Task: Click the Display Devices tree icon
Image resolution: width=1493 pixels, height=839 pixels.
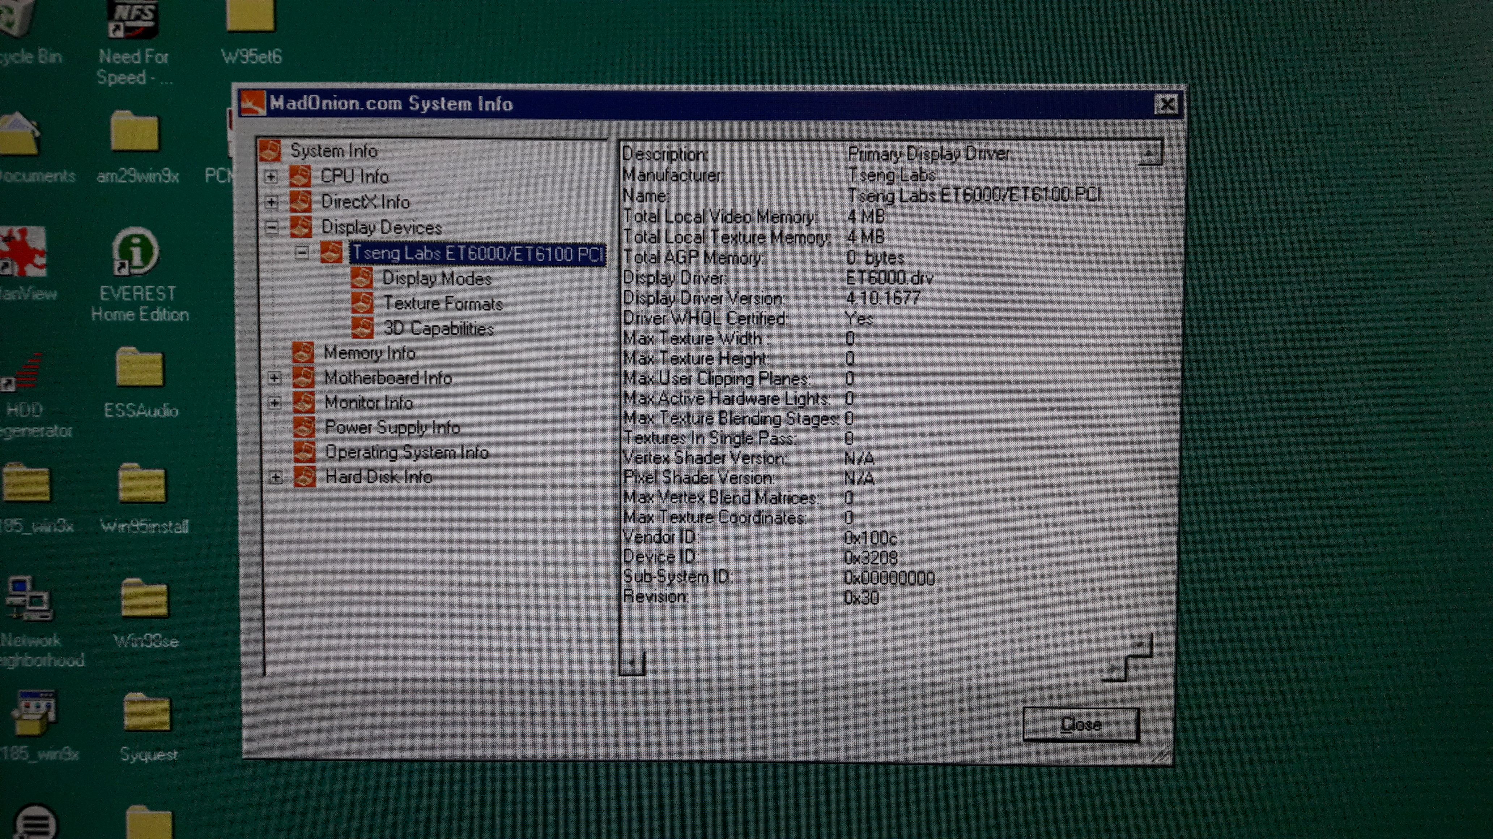Action: point(301,227)
